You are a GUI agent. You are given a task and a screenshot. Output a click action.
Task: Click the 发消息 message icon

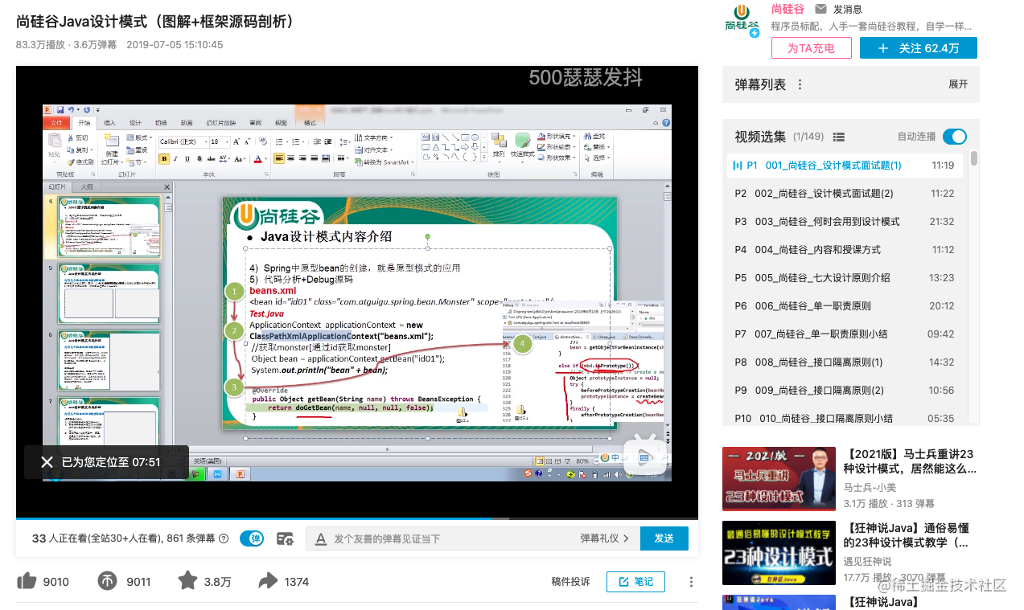coord(821,9)
